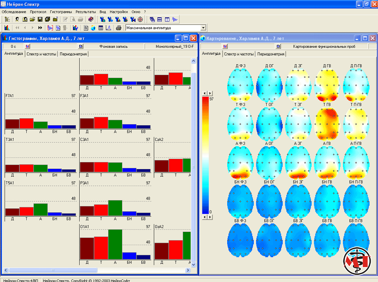This screenshot has width=378, height=282.
Task: Click the БН ОГ brain map
Action: click(x=269, y=201)
